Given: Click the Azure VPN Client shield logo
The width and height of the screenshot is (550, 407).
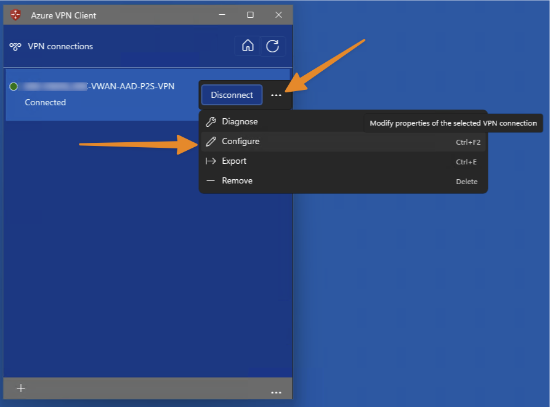Looking at the screenshot, I should [16, 15].
